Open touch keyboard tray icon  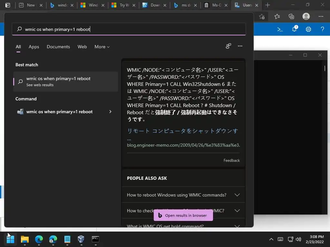click(x=280, y=239)
